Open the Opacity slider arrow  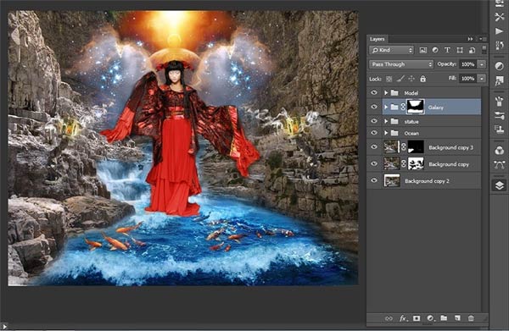click(x=482, y=64)
